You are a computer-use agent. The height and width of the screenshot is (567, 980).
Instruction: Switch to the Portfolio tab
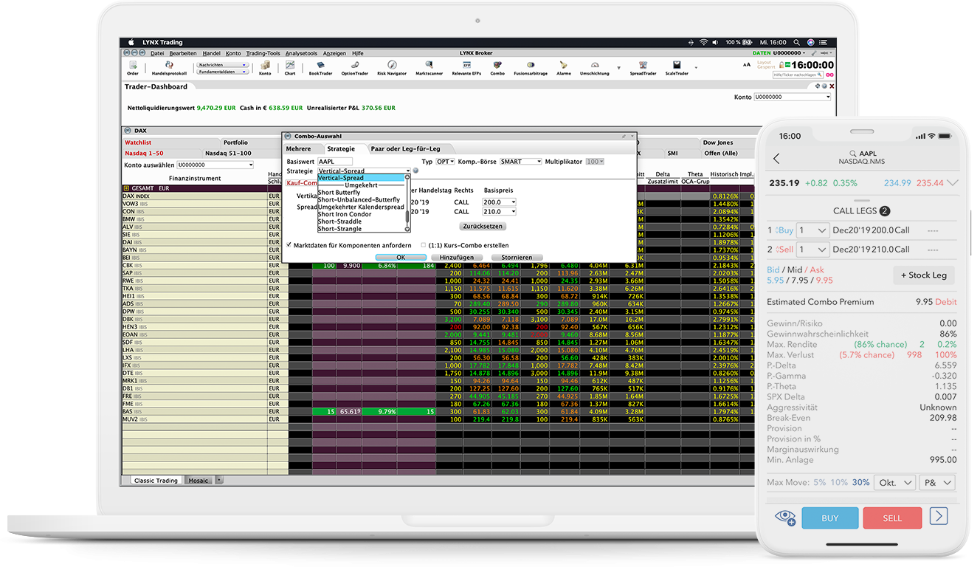pyautogui.click(x=235, y=142)
